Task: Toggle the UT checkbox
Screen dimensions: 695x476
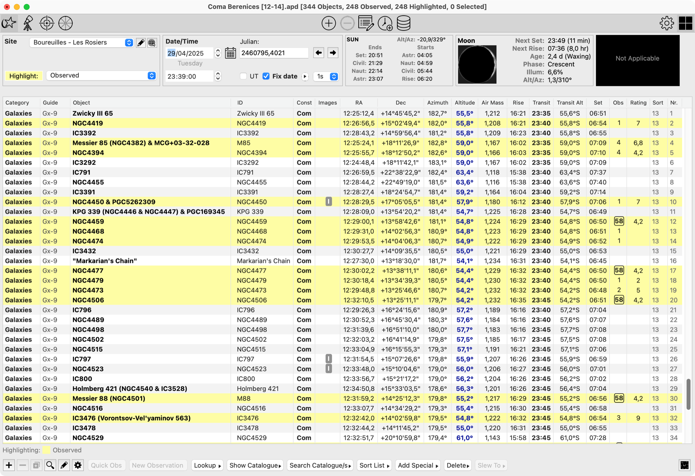Action: pos(243,76)
